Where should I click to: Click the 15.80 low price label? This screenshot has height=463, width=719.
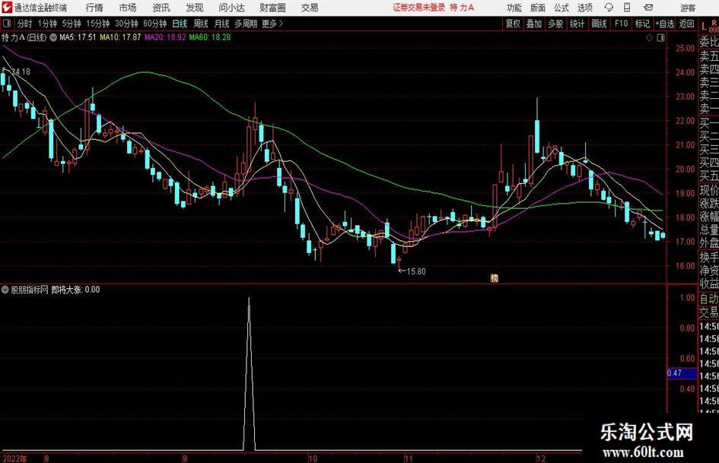point(416,271)
